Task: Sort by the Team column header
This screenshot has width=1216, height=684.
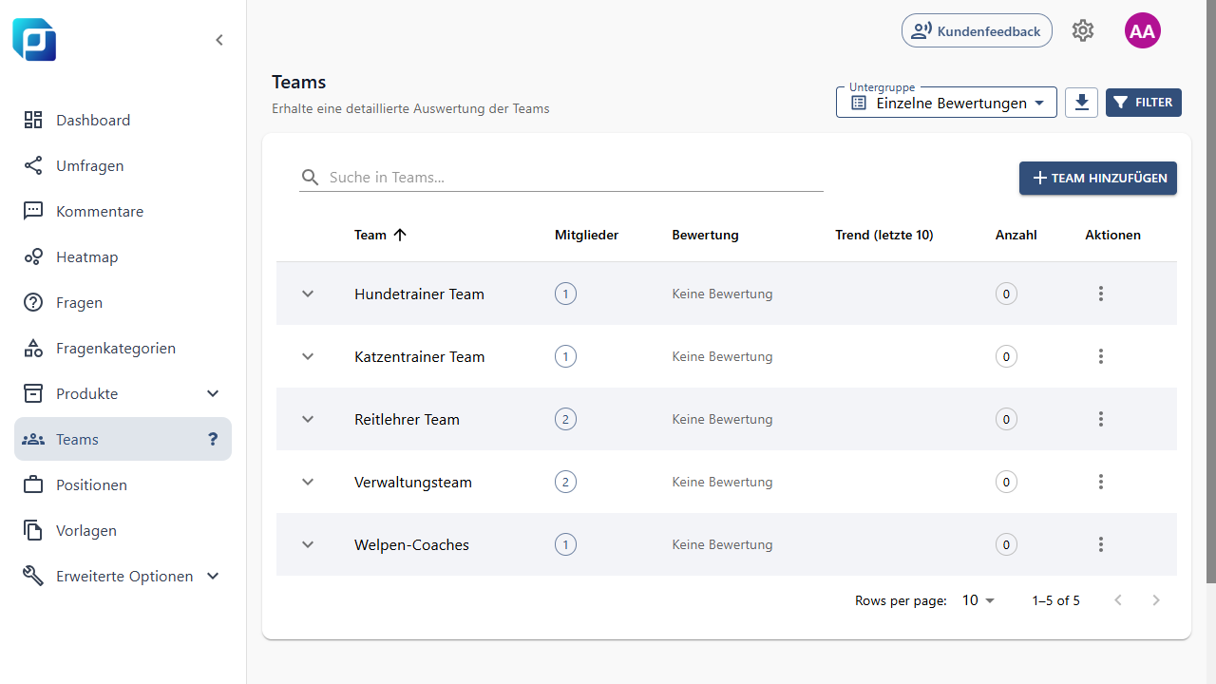Action: (x=370, y=235)
